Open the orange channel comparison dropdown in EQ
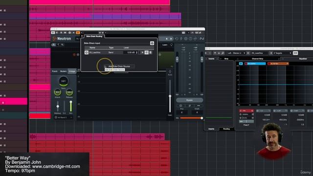The height and width of the screenshot is (176, 313). 278,64
